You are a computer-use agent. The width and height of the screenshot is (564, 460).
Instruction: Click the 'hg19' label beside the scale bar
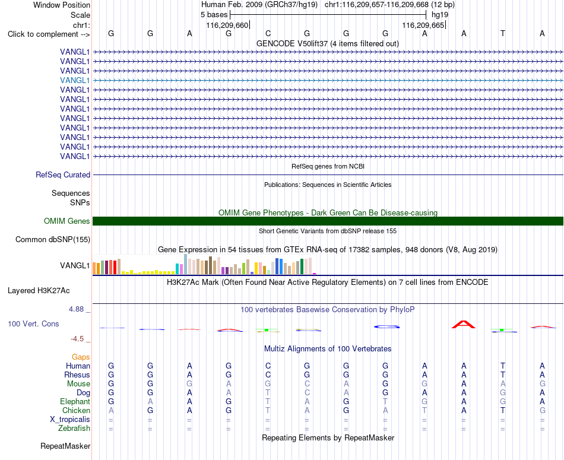click(440, 15)
